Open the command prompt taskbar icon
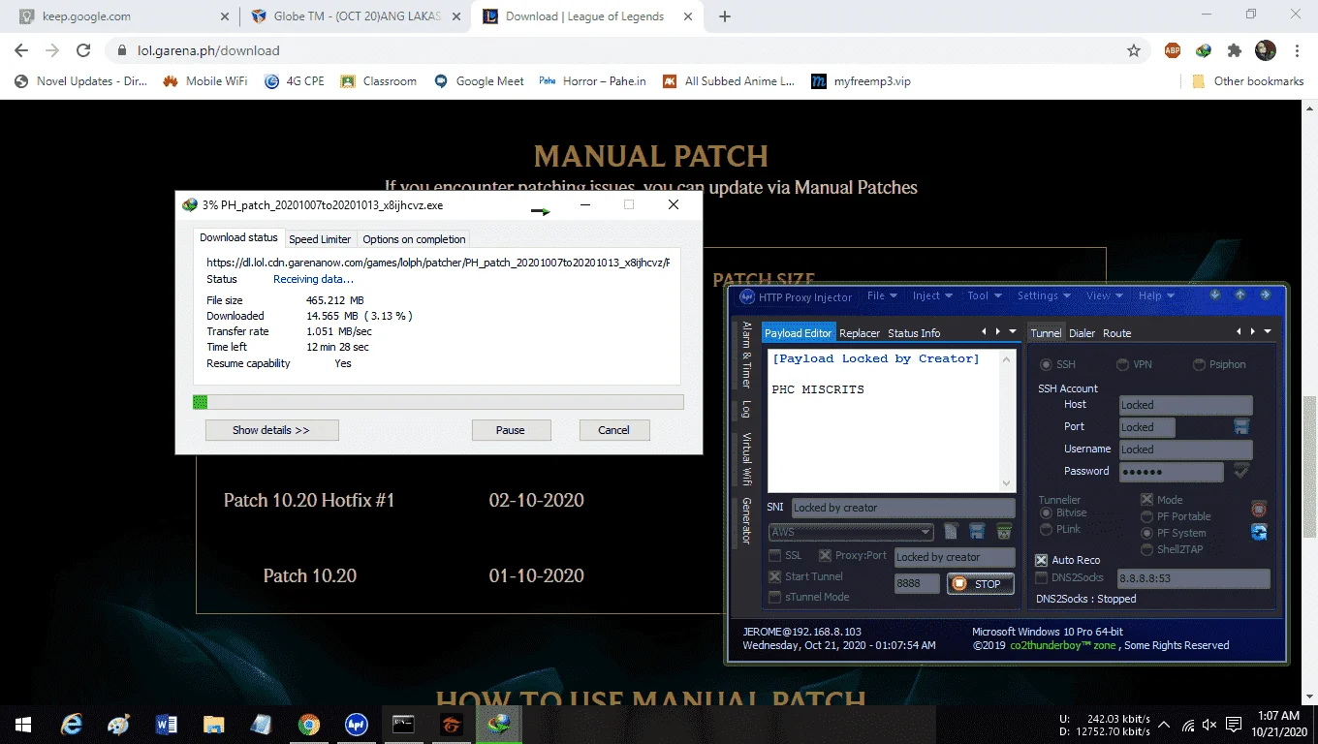This screenshot has height=744, width=1318. pyautogui.click(x=404, y=725)
